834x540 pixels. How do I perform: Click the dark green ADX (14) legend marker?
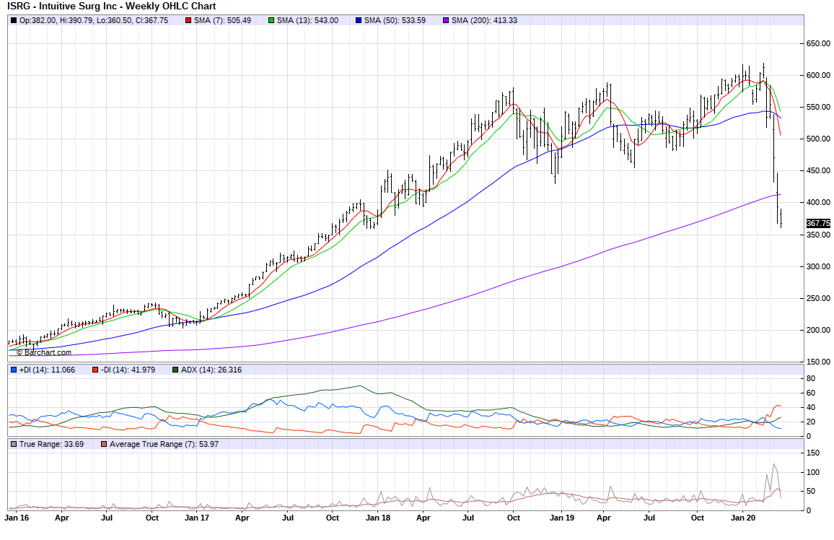coord(176,370)
